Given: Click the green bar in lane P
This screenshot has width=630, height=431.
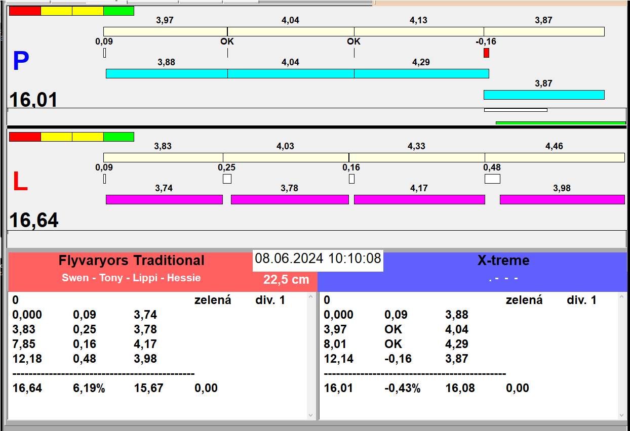Looking at the screenshot, I should click(561, 123).
